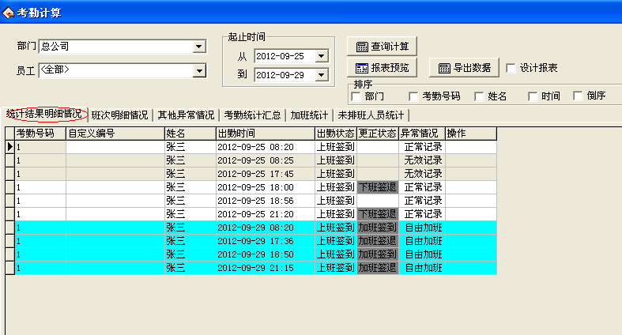Click the 姓名 column header
Screen dimensions: 622x335
pos(190,134)
